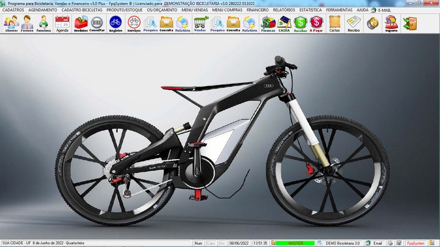Image resolution: width=440 pixels, height=247 pixels.
Task: Click Consulta drawer icon left of Finanças
Action: (233, 24)
